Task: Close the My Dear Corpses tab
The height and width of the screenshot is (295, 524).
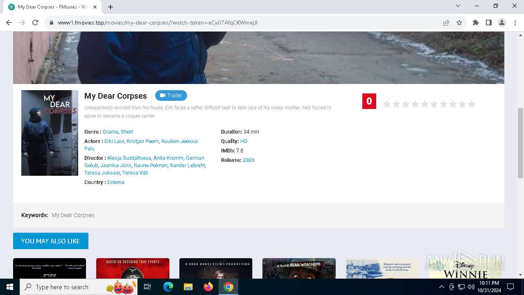Action: 95,7
